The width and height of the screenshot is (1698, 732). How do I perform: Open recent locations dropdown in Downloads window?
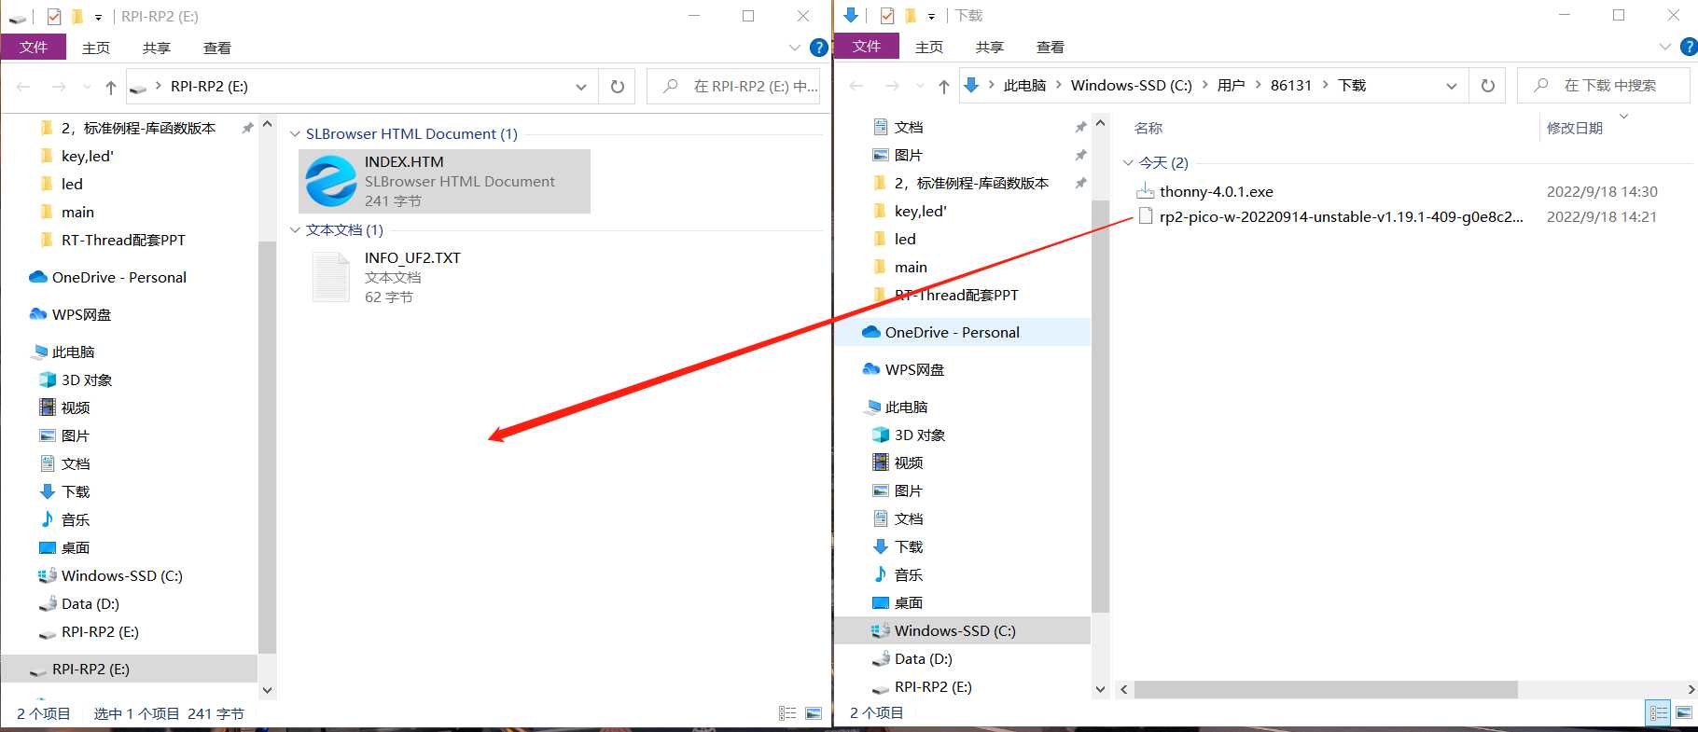pos(920,86)
